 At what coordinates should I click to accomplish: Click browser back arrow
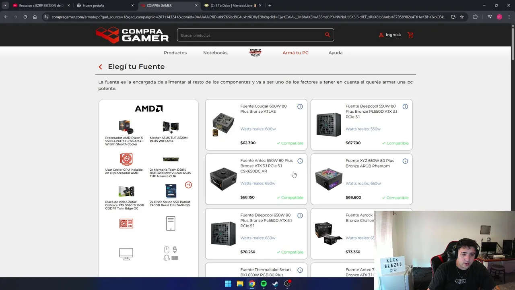[6, 17]
